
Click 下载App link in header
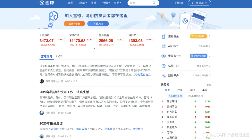click(x=179, y=3)
